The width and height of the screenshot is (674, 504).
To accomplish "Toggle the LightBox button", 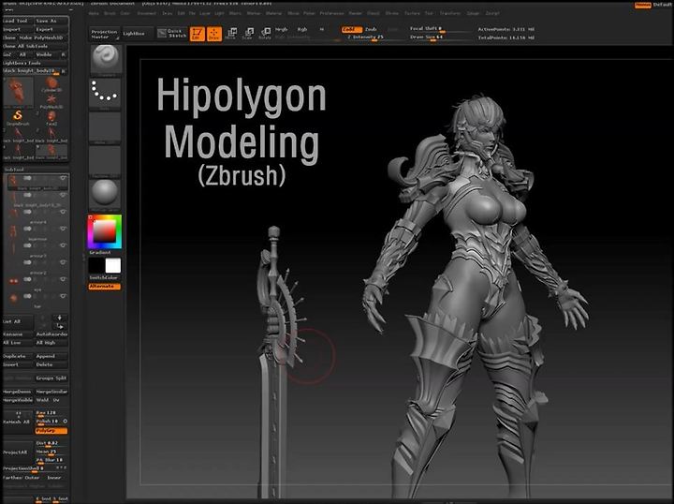I will point(137,34).
